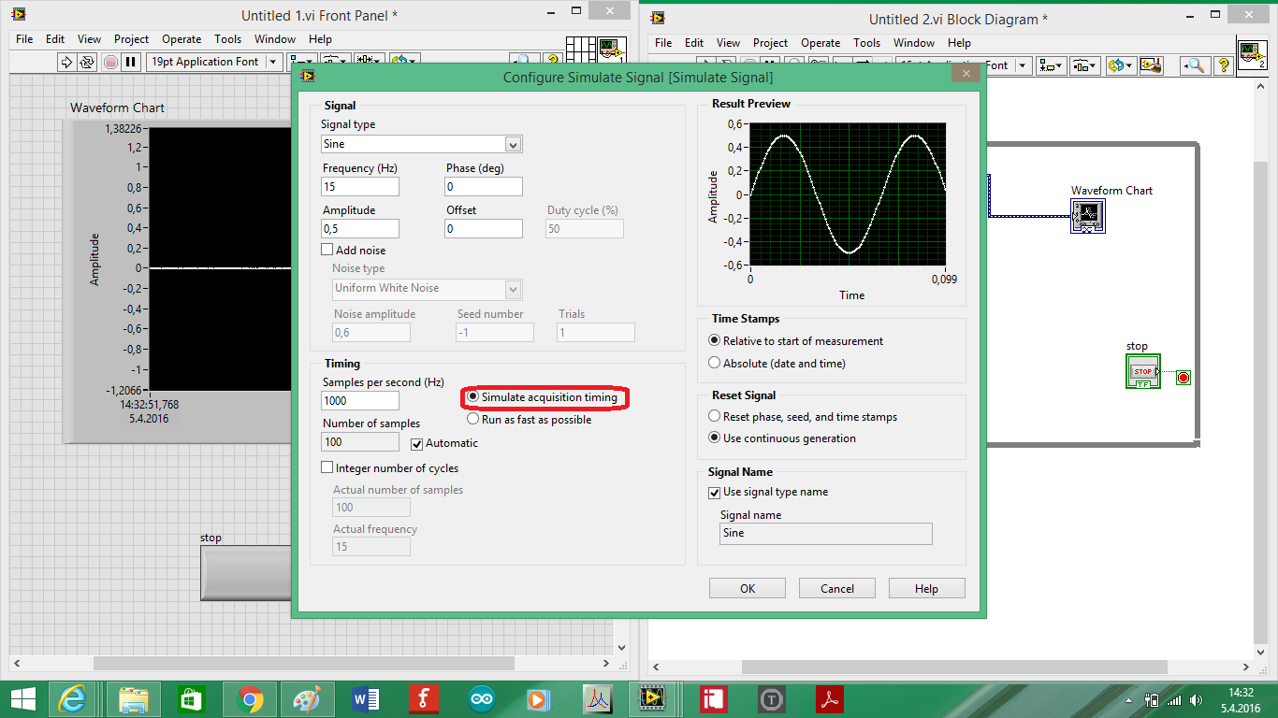1278x718 pixels.
Task: Open Windows Store from the taskbar
Action: point(191,699)
